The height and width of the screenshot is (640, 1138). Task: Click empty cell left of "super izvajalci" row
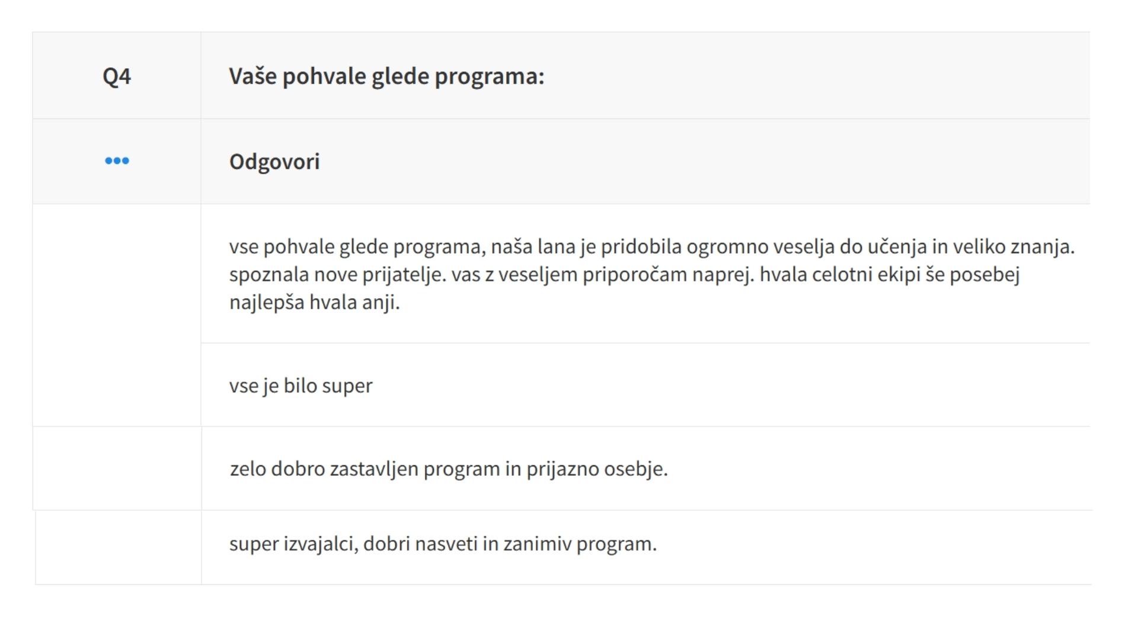(x=119, y=547)
